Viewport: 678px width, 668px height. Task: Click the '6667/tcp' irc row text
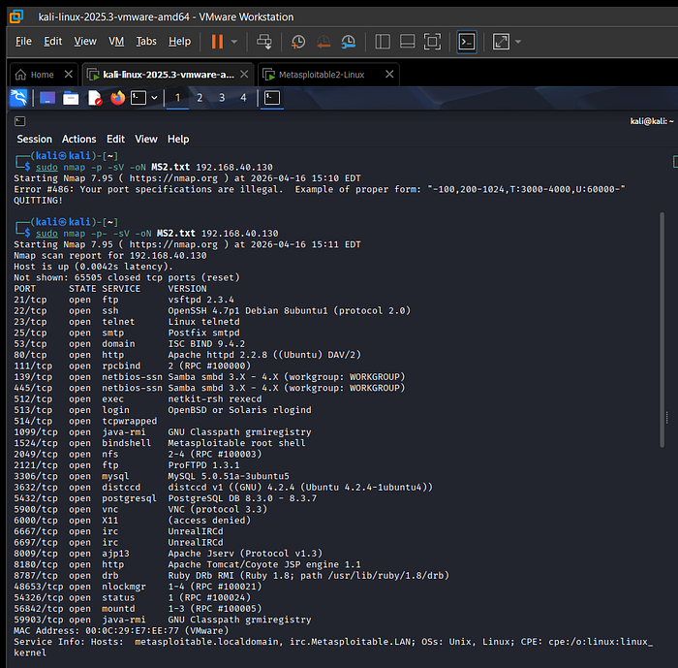click(x=118, y=531)
